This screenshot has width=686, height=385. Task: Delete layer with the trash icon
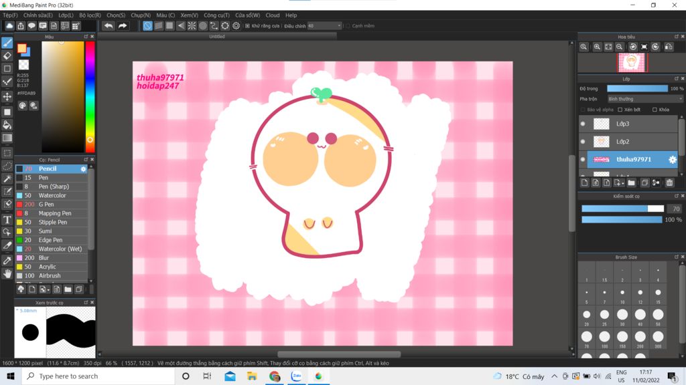coord(669,183)
